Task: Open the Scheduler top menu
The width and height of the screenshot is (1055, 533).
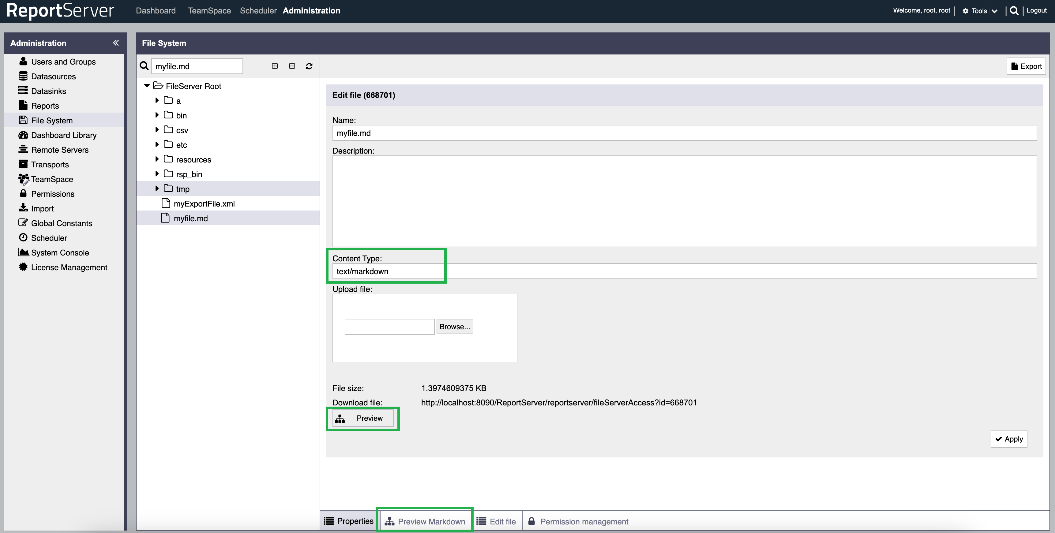Action: click(258, 11)
